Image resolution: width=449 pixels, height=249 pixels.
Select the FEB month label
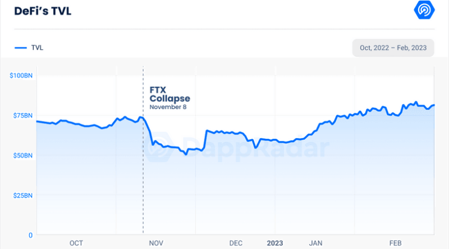(395, 243)
